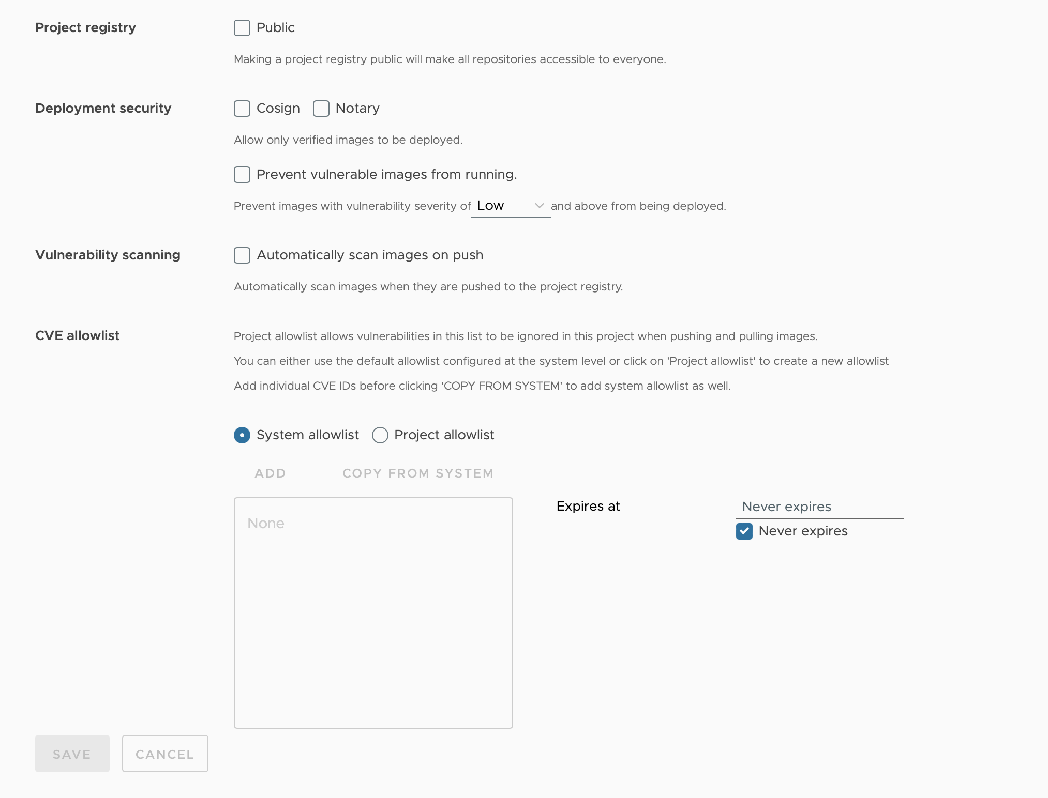The width and height of the screenshot is (1048, 798).
Task: Click the Project allowlist label text
Action: tap(444, 435)
